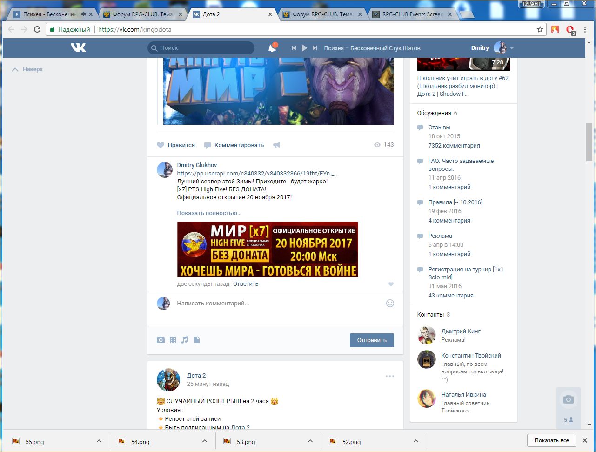
Task: Attach audio with music note icon
Action: click(x=185, y=340)
